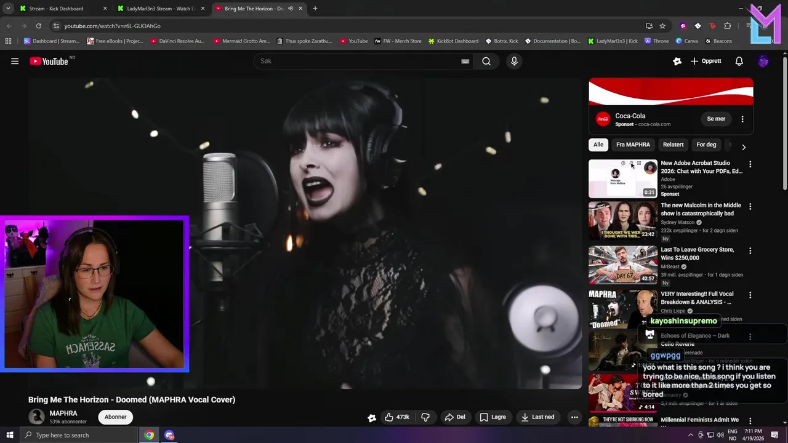The width and height of the screenshot is (788, 443).
Task: Open the sparkle Ask icon beside like button
Action: tap(372, 417)
